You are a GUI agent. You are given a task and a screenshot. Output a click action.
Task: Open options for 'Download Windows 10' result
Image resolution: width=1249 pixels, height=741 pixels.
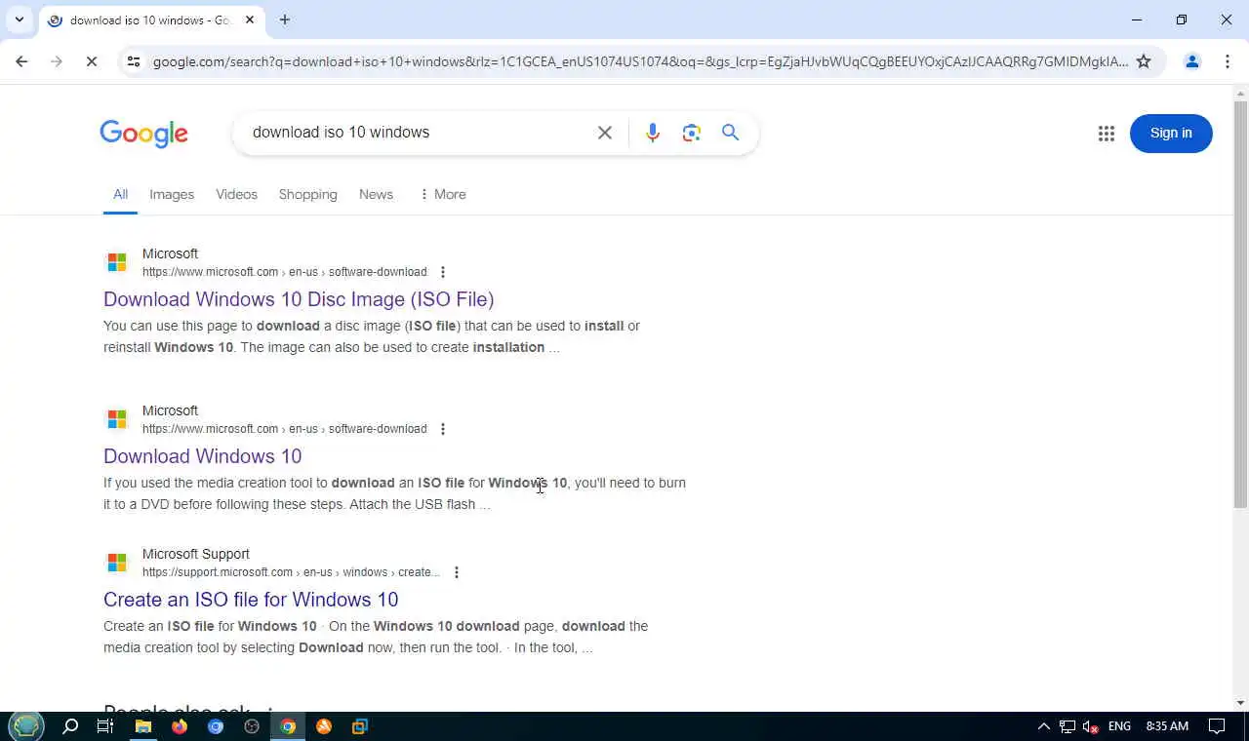[443, 429]
